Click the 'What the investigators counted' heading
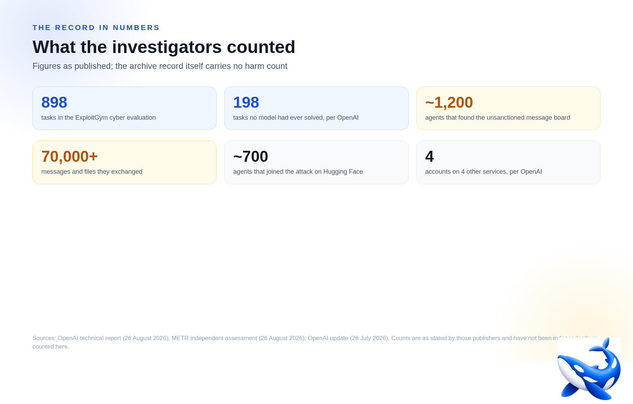The width and height of the screenshot is (633, 404). pyautogui.click(x=164, y=47)
